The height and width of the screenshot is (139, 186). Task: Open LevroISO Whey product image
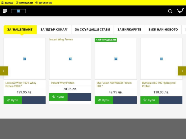tap(24, 59)
